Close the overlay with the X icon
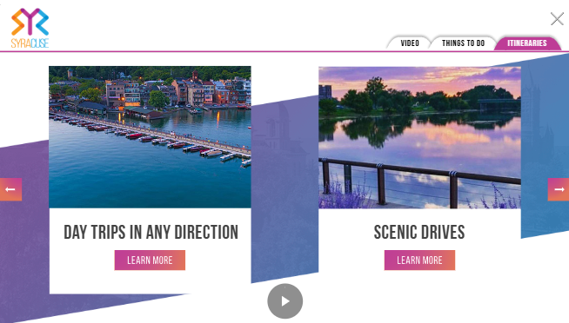This screenshot has width=569, height=323. pos(557,19)
